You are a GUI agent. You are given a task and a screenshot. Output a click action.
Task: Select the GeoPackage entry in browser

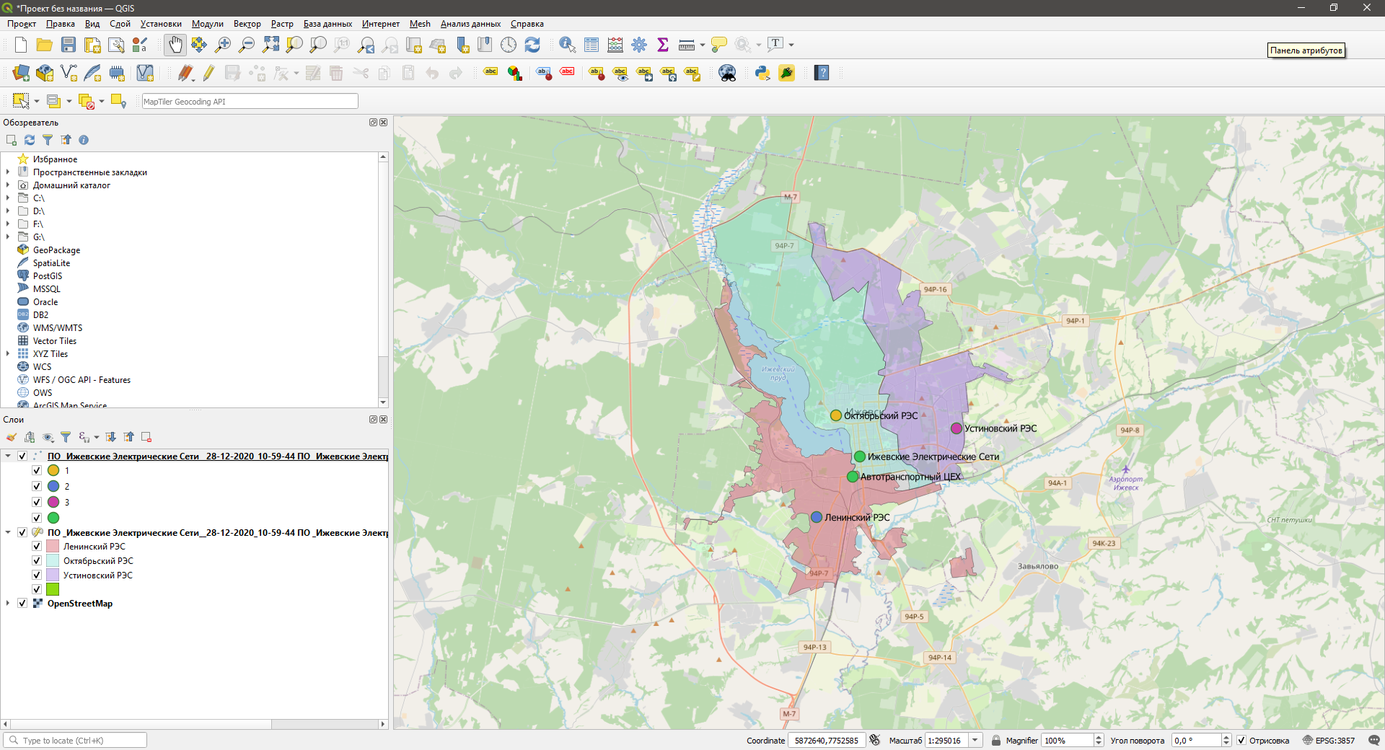pos(56,250)
